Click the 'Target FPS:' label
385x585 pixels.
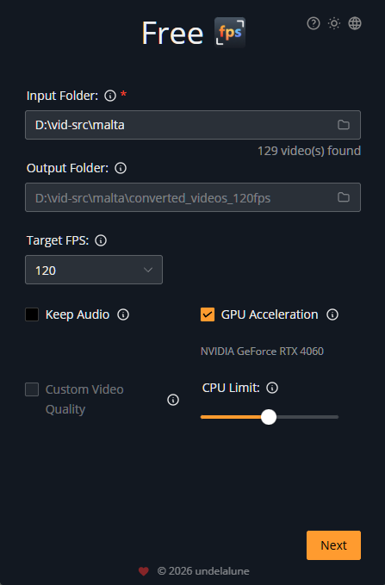pos(58,240)
